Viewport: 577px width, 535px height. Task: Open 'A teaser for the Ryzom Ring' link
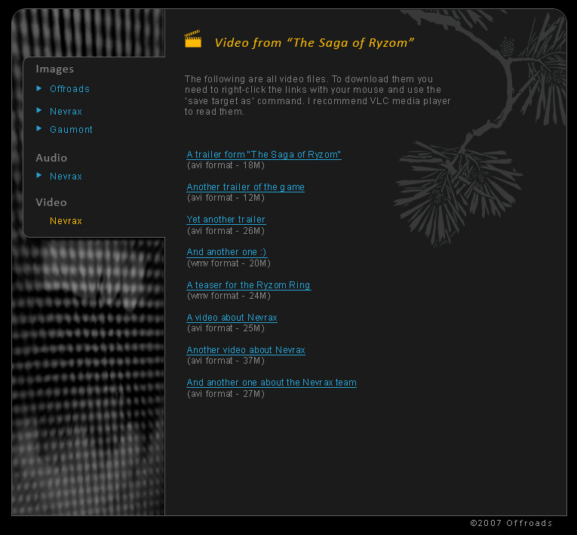coord(249,285)
